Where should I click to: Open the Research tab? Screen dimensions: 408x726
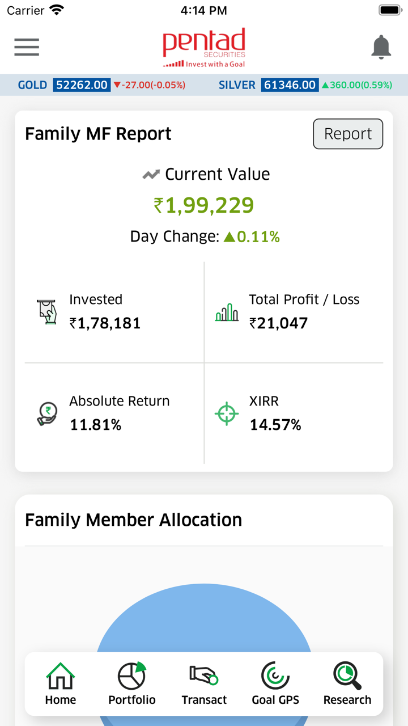(347, 684)
